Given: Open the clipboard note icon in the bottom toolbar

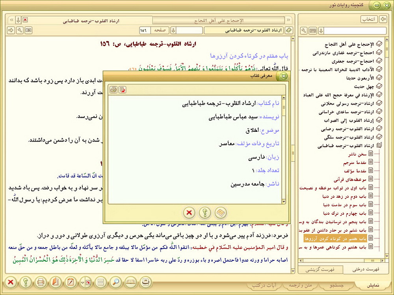Looking at the screenshot, I should pyautogui.click(x=71, y=282).
